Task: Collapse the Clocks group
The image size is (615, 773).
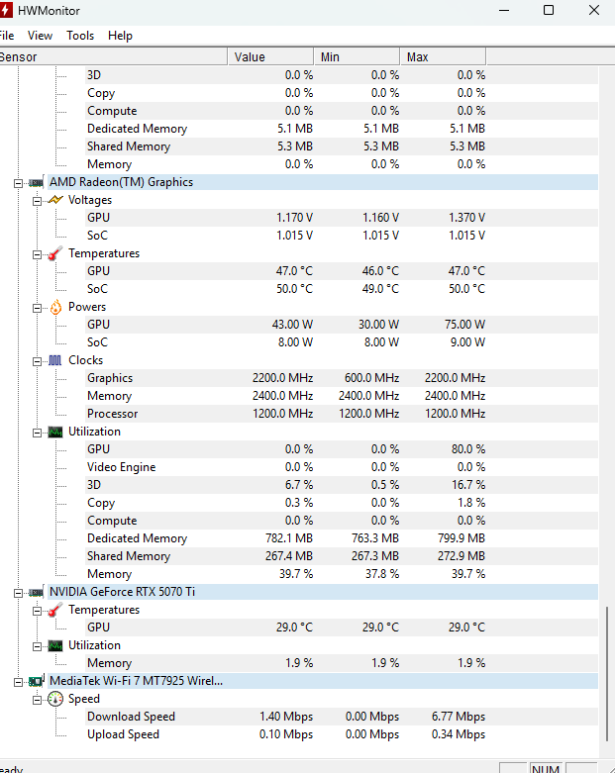Action: click(x=37, y=361)
